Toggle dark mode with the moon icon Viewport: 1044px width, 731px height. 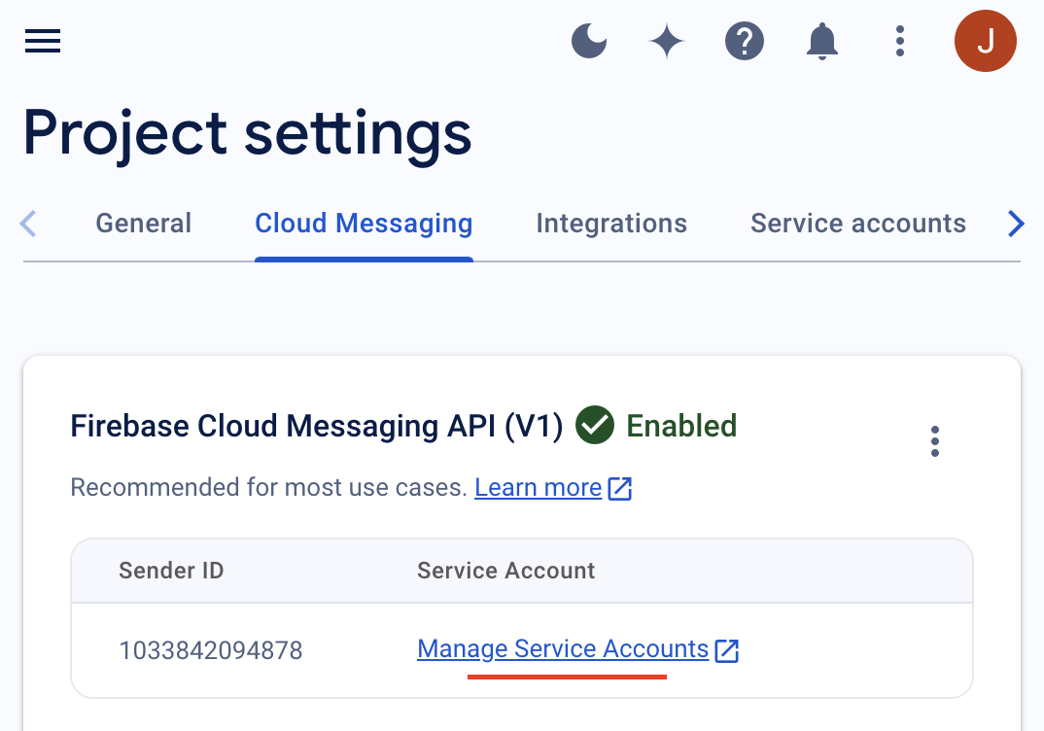(x=589, y=41)
